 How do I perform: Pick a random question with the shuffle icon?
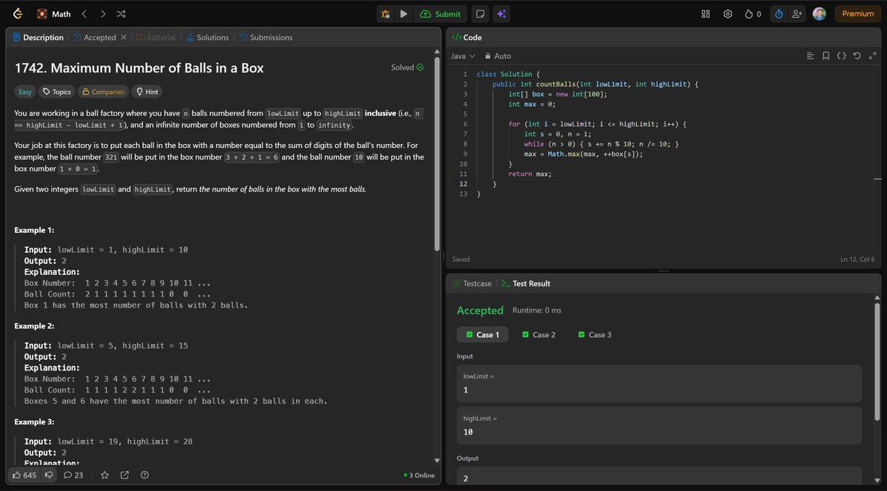pos(121,13)
